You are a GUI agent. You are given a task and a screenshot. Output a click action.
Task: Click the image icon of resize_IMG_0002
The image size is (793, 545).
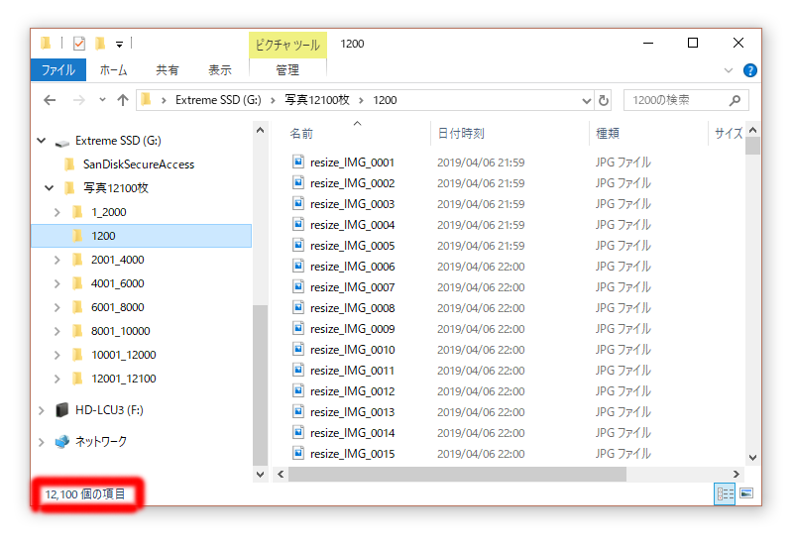298,182
